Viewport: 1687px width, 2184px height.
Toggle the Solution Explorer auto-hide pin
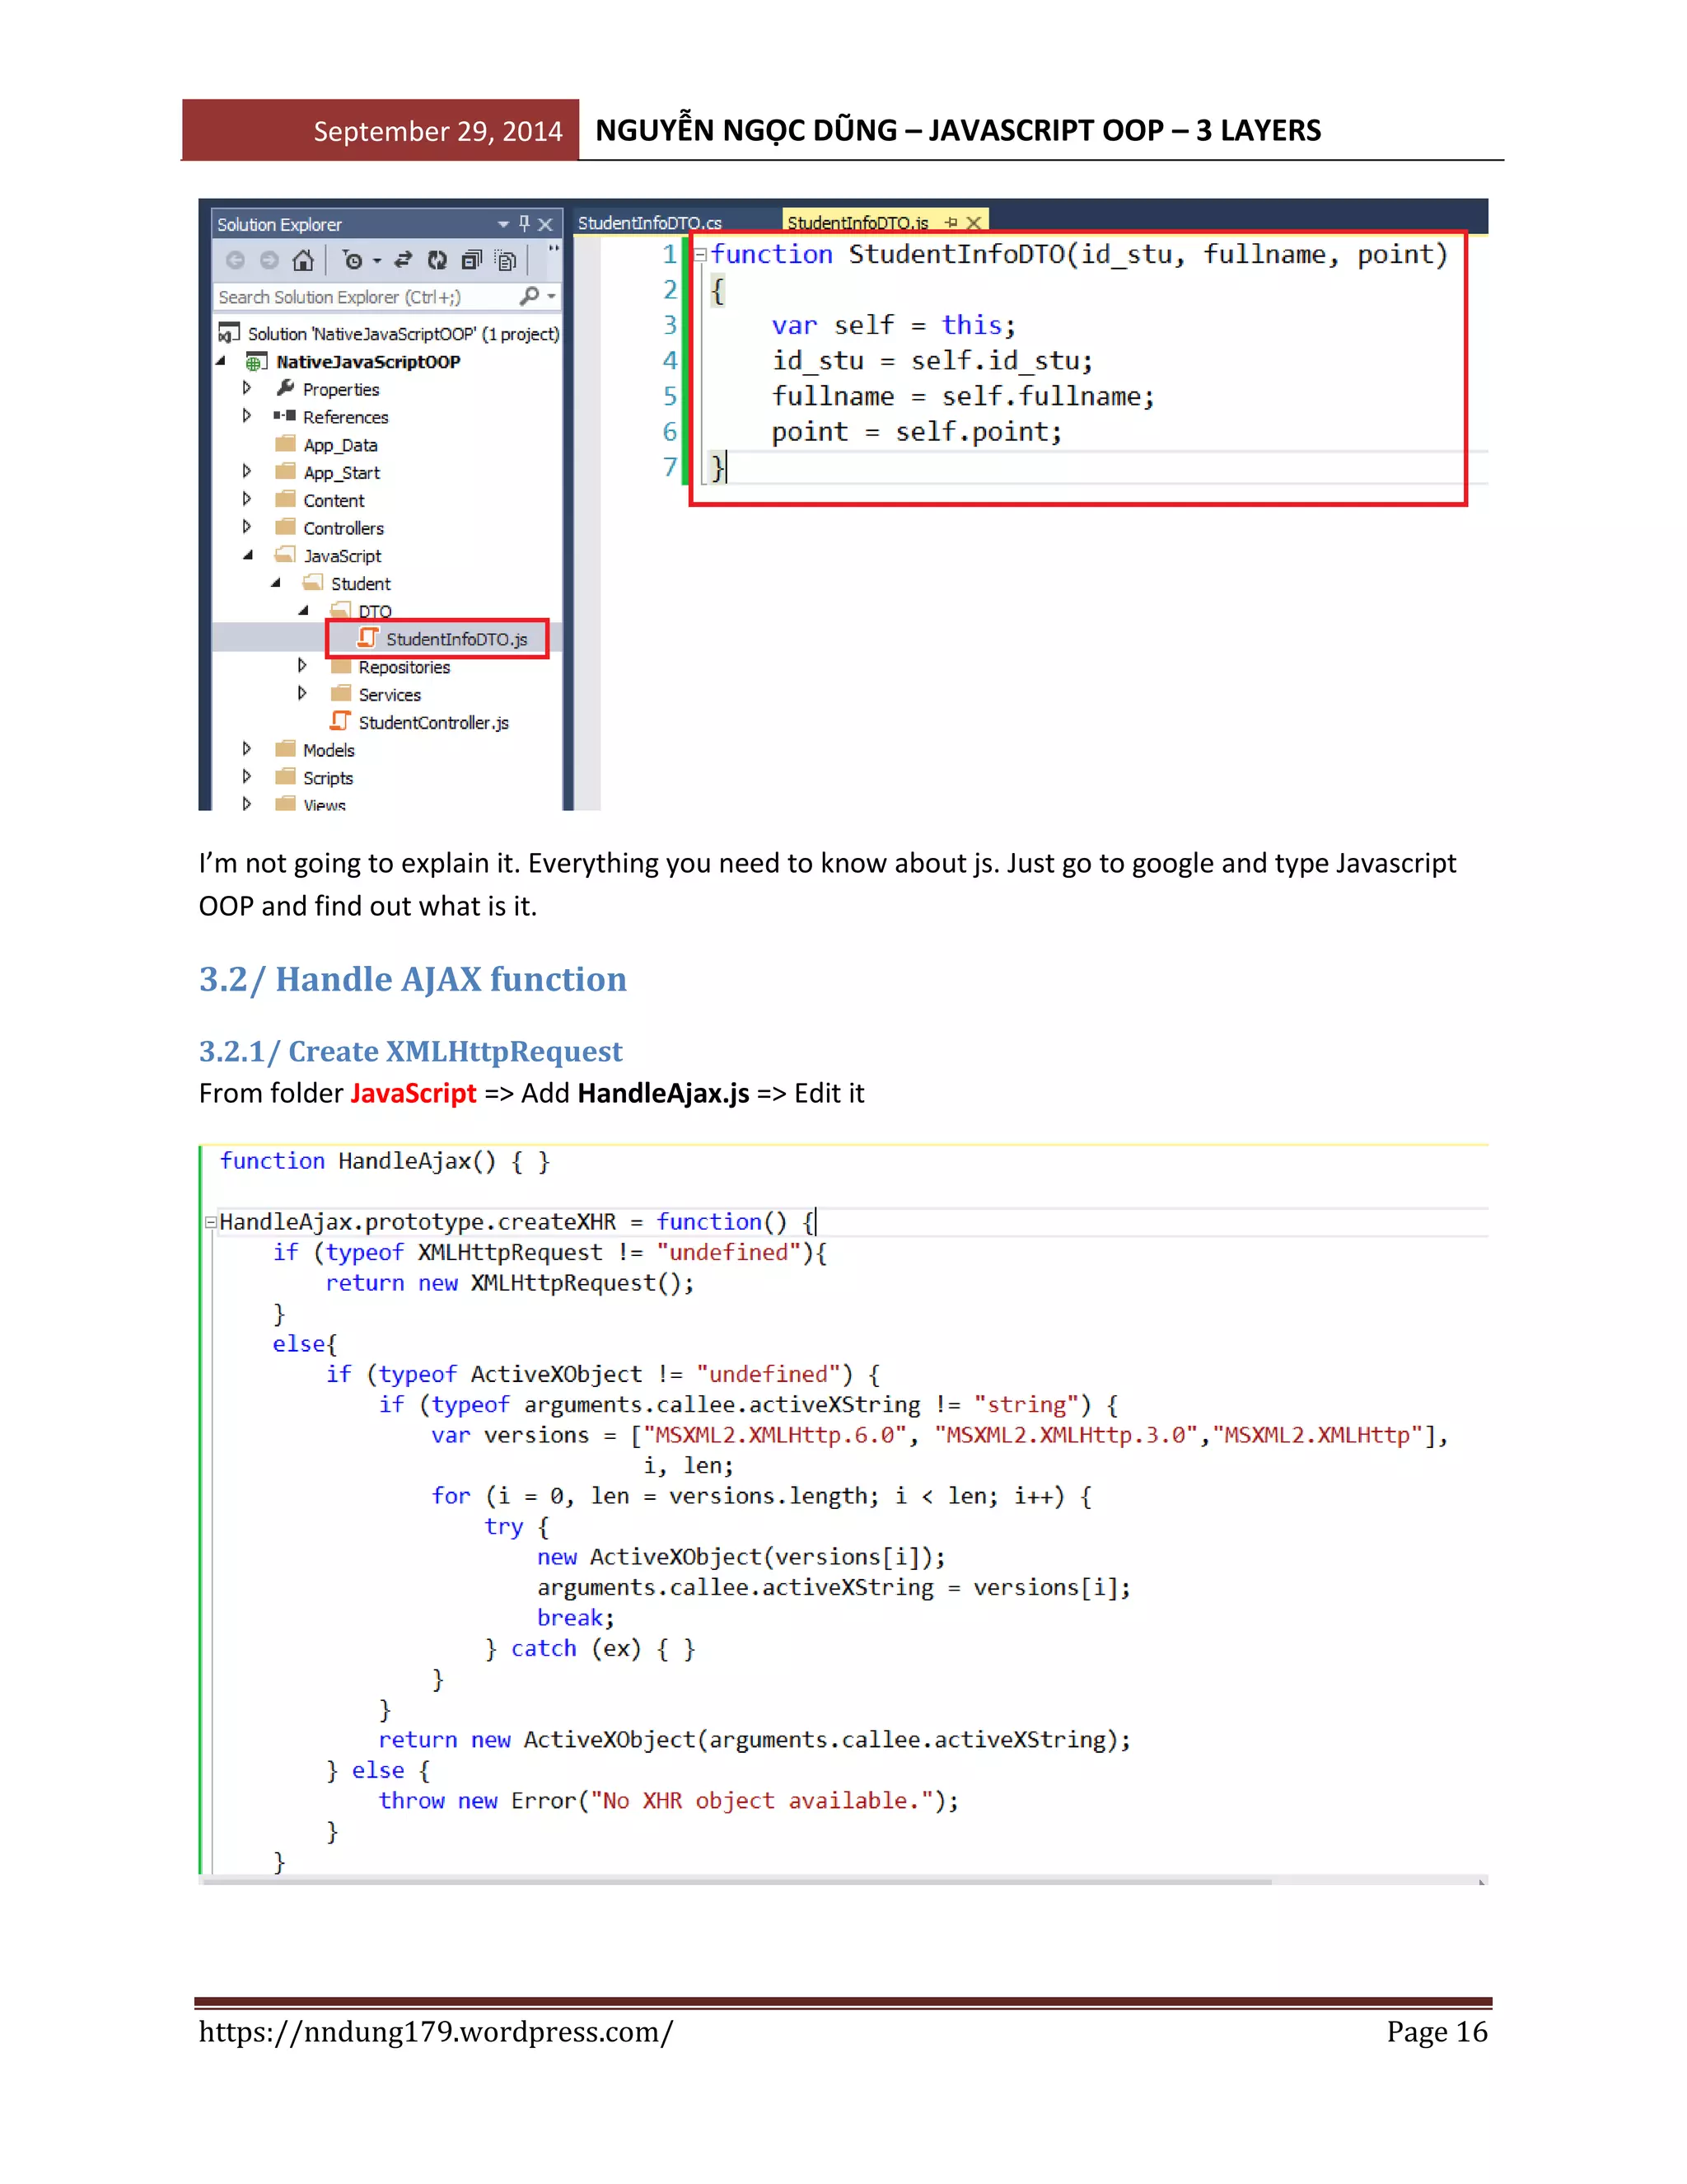pyautogui.click(x=524, y=224)
